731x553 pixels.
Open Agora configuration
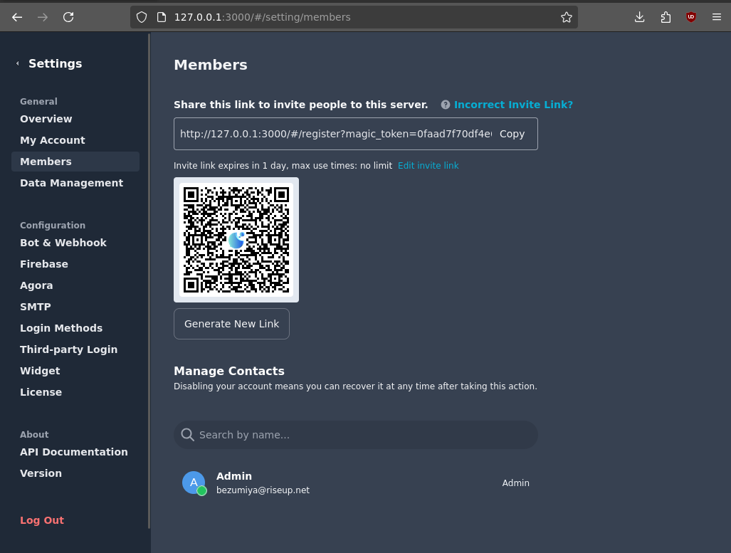36,285
